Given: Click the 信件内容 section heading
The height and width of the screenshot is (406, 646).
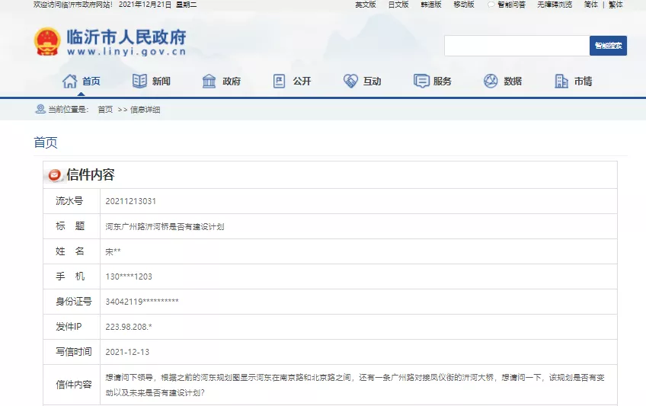Looking at the screenshot, I should (x=90, y=174).
